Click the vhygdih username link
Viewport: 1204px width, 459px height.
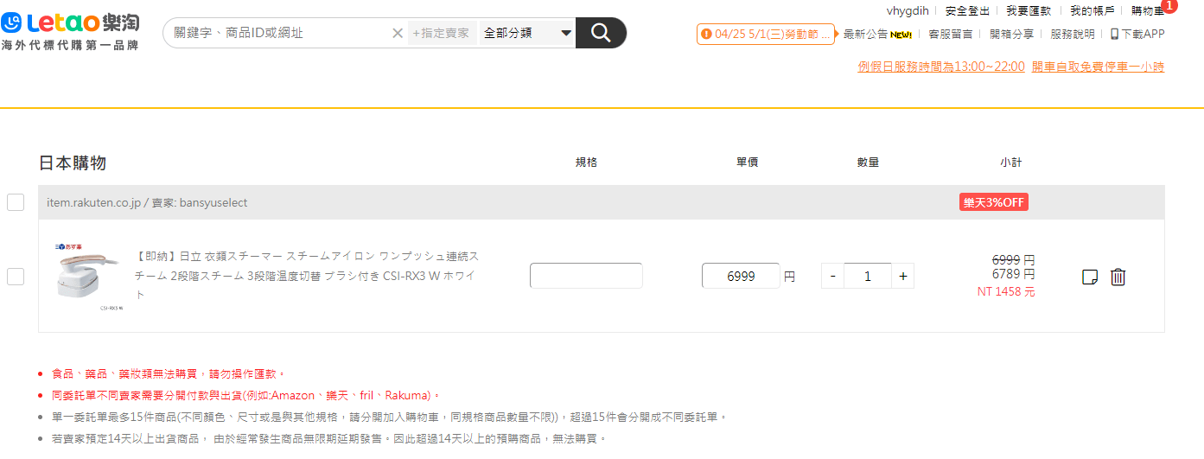[907, 10]
